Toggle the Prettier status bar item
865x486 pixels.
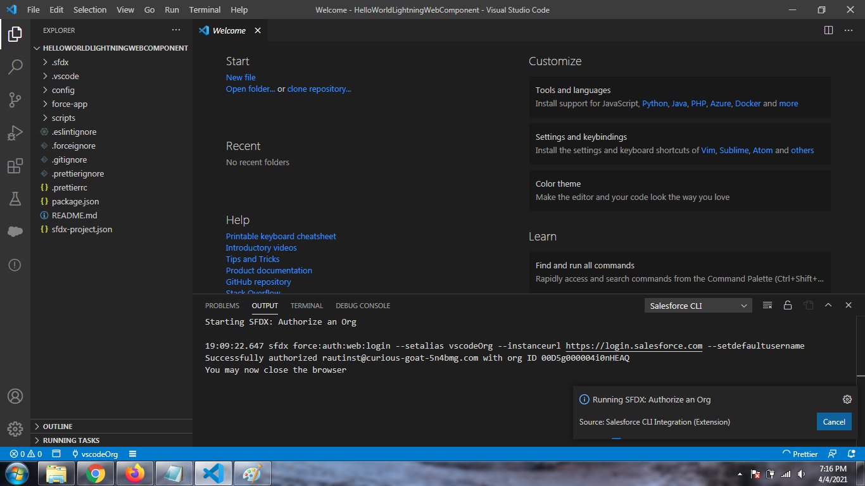800,454
